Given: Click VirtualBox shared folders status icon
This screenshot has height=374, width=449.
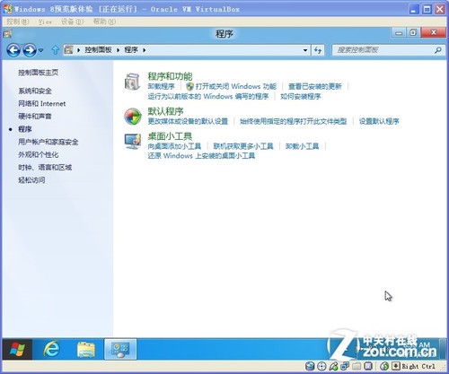Looking at the screenshot, I should (x=357, y=366).
